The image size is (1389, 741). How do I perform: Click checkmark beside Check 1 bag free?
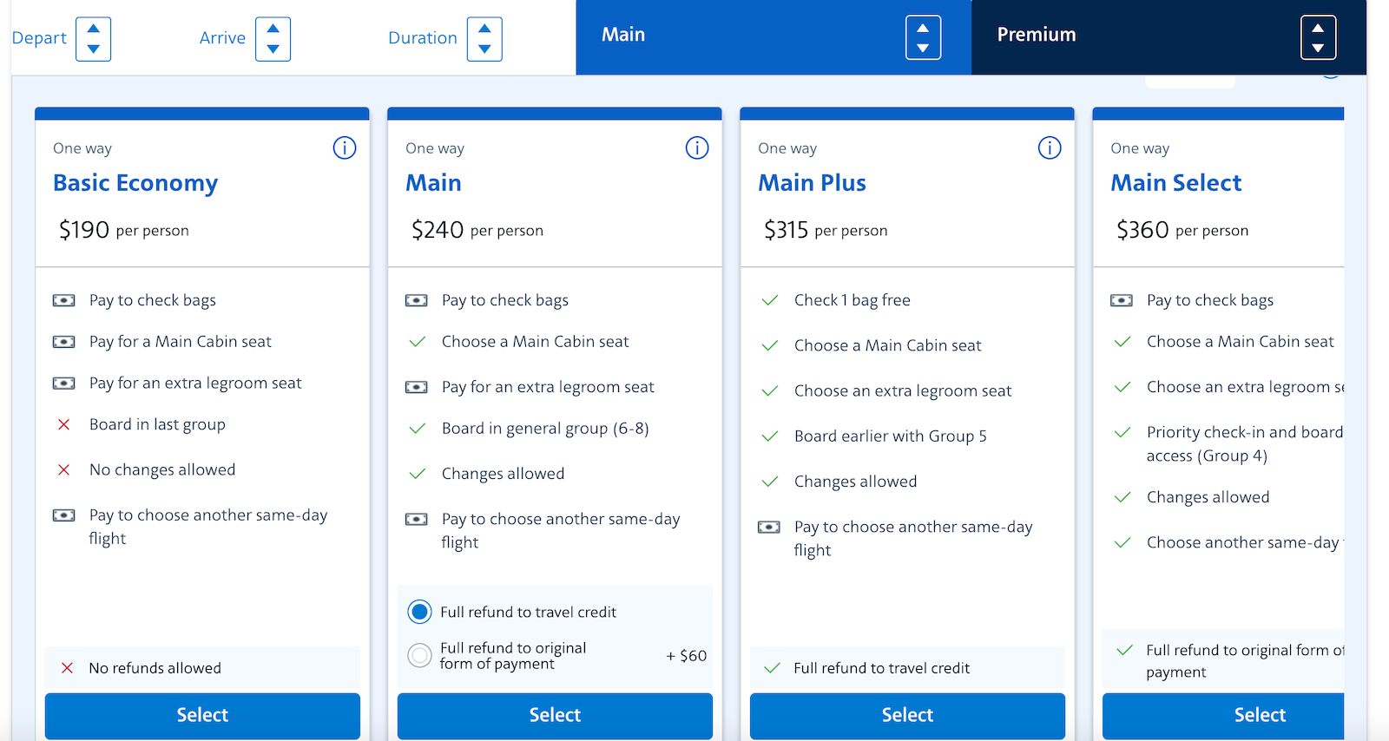tap(769, 300)
